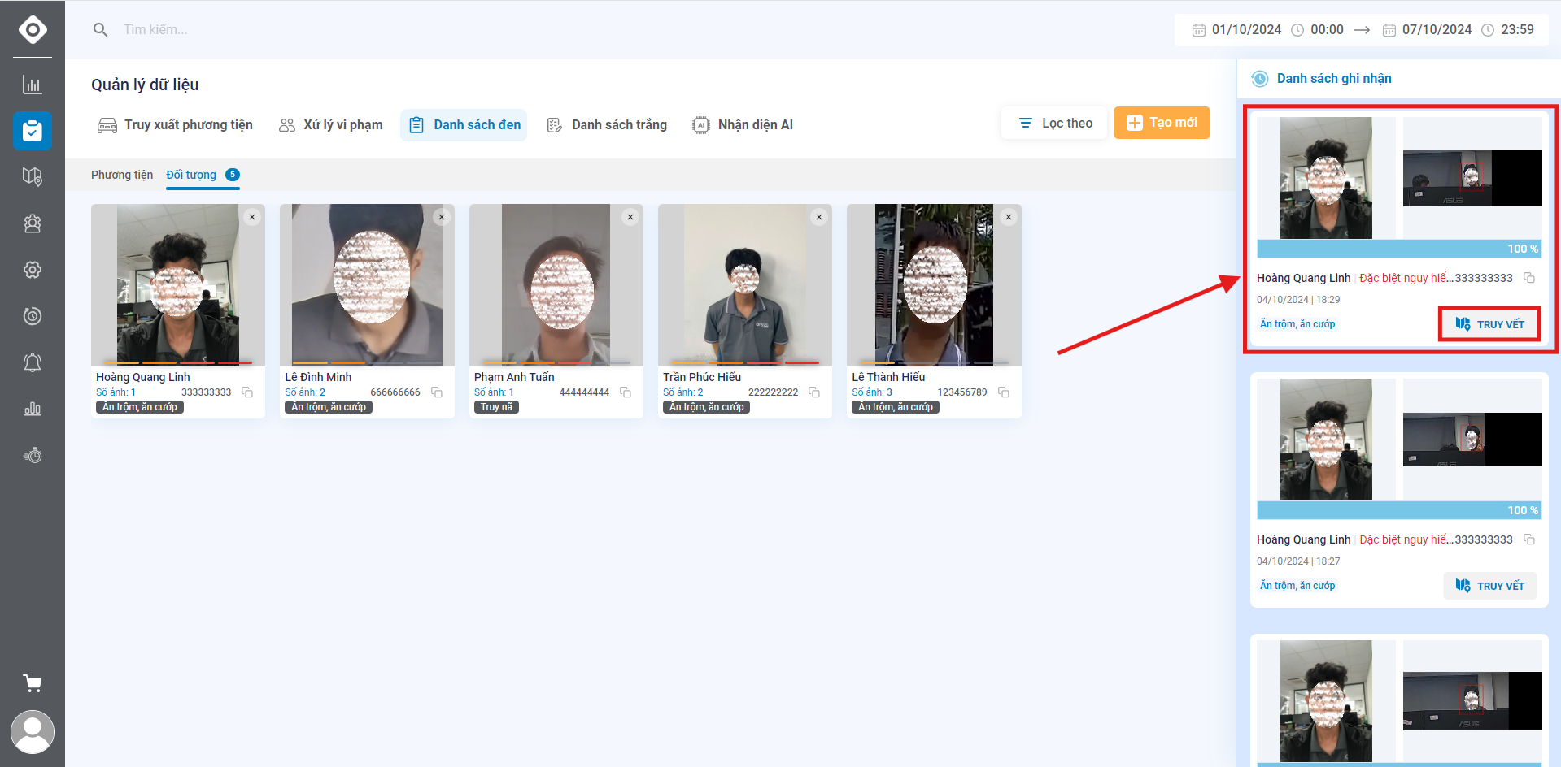Click the Danh sách ghi nhận heading
1561x767 pixels.
(x=1334, y=79)
